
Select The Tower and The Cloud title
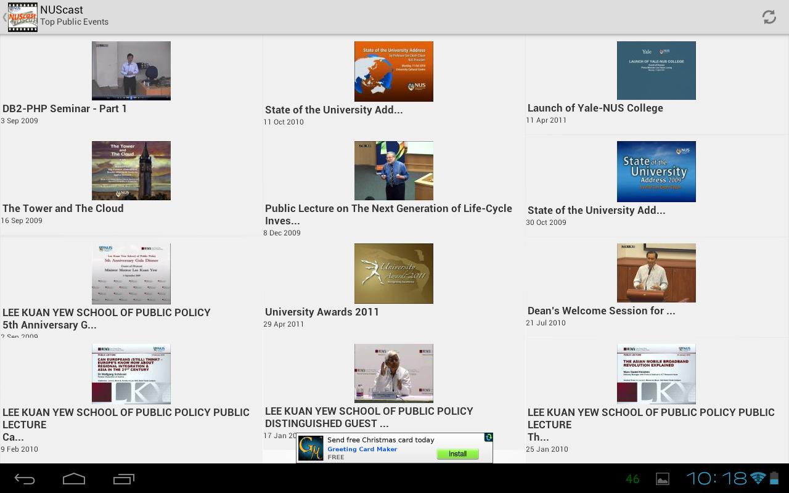pos(63,208)
